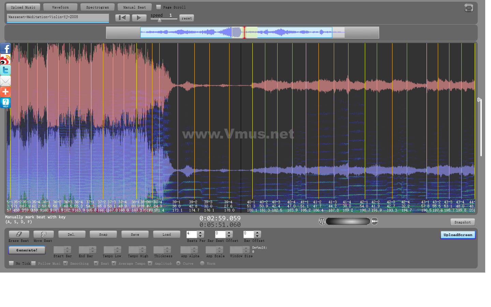The height and width of the screenshot is (307, 491).
Task: Increase Beats Per Bar with up arrow
Action: [200, 233]
